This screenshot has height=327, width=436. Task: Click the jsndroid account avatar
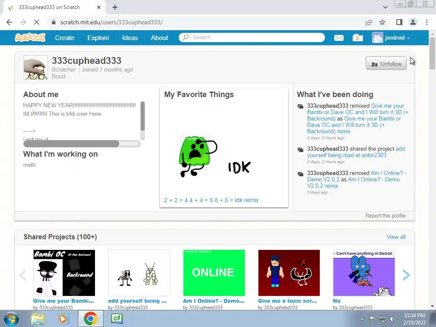(377, 37)
